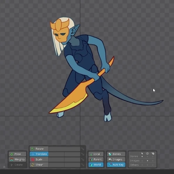Toggle Others selectable dot
Screen dimensions: 174x174
pyautogui.click(x=142, y=165)
